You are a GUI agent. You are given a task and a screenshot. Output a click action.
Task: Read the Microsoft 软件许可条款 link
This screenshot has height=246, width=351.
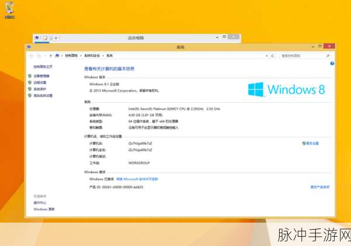point(137,179)
